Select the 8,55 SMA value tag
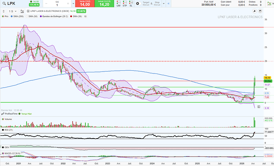This screenshot has height=166, width=274. pyautogui.click(x=267, y=93)
